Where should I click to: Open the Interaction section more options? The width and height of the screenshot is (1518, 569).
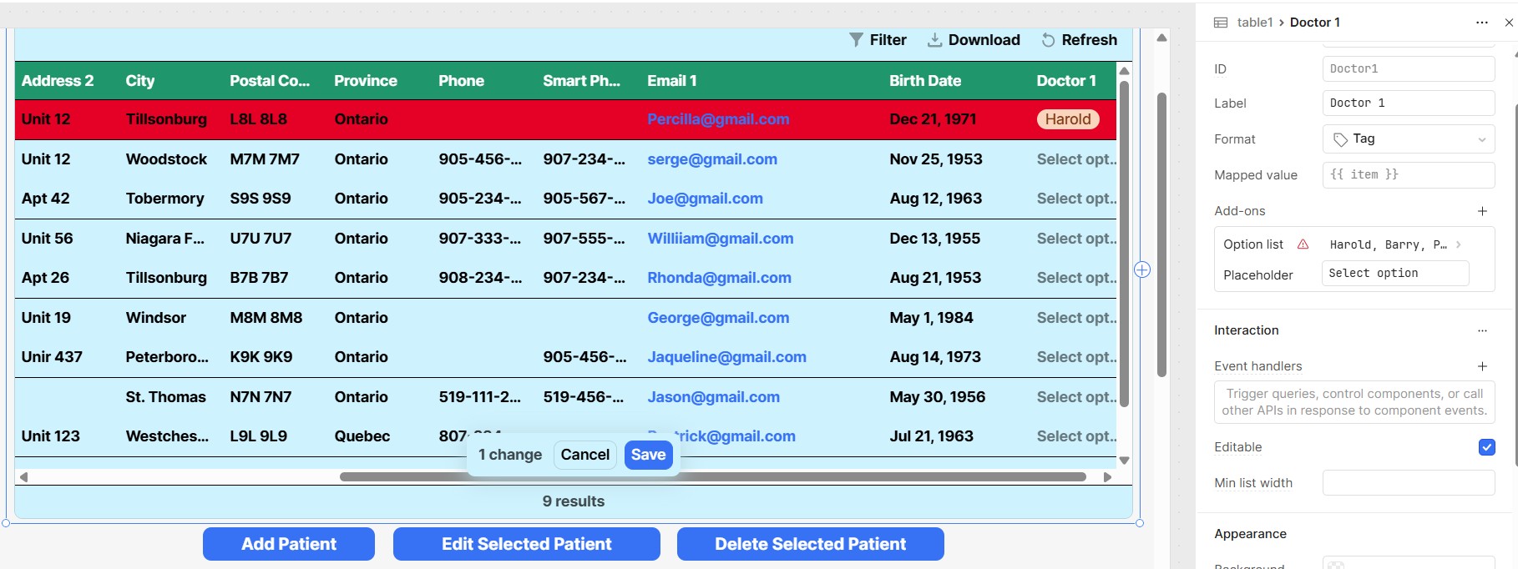[1482, 330]
